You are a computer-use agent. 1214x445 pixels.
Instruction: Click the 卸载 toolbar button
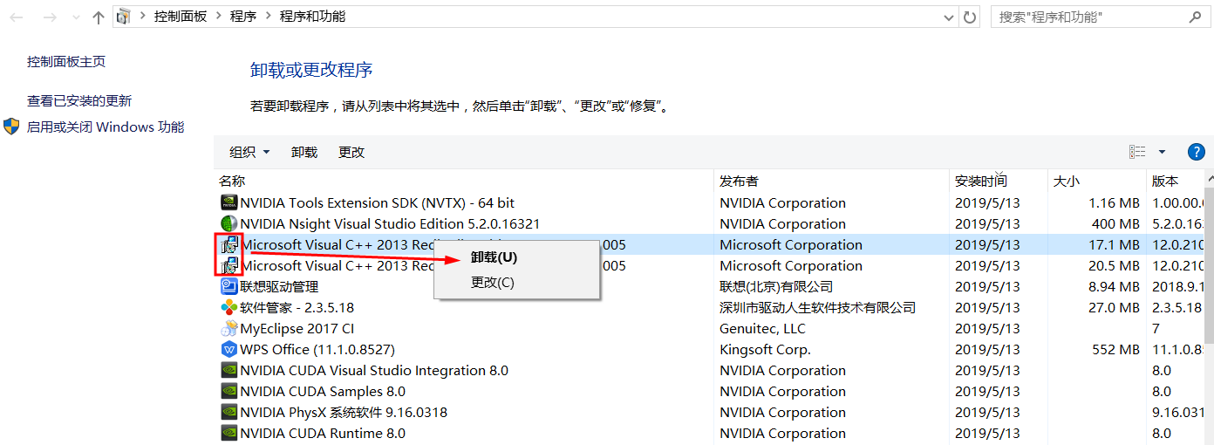(x=304, y=152)
